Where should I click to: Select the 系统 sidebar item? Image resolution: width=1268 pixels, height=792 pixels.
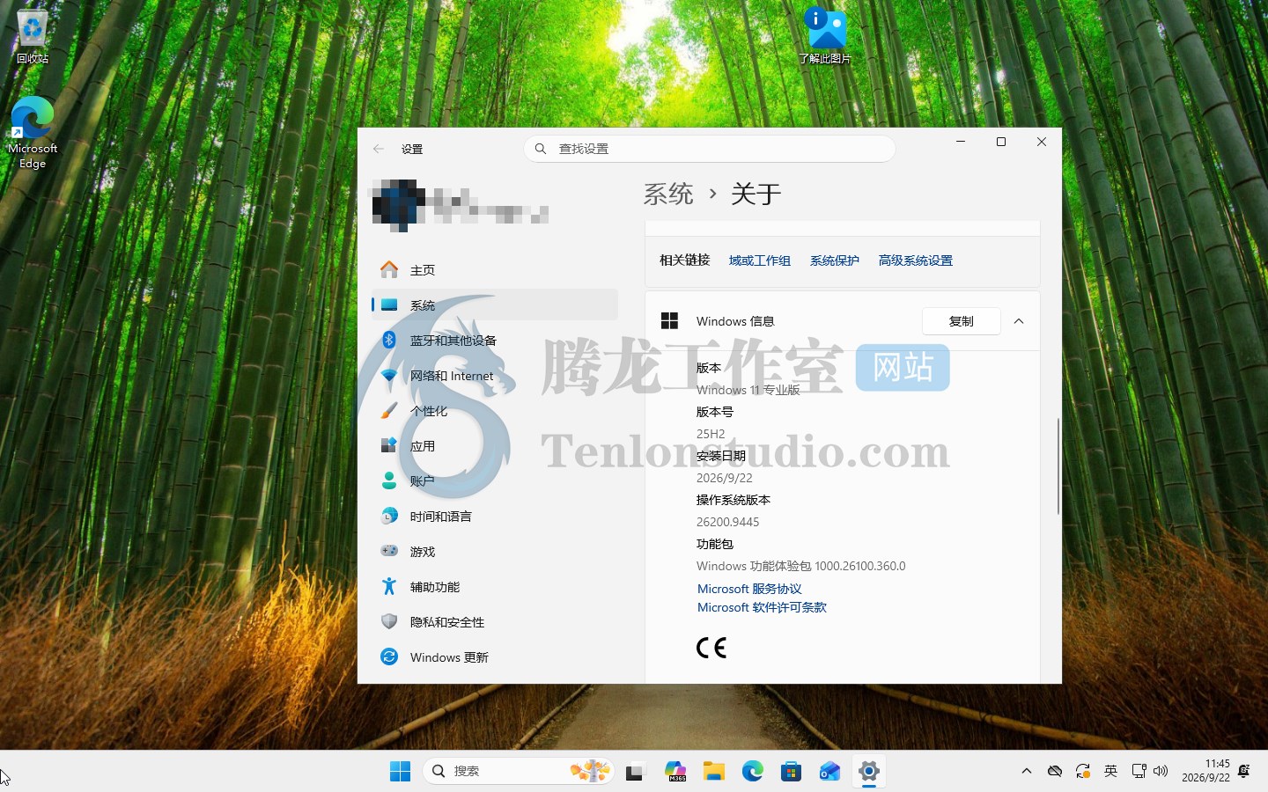[x=495, y=305]
